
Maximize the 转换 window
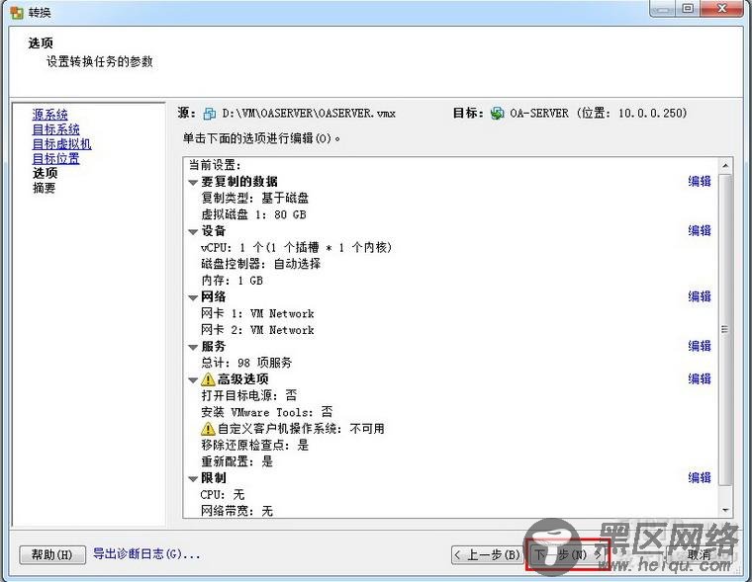click(x=688, y=8)
